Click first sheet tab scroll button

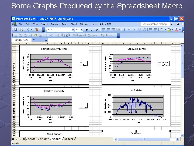13,139
